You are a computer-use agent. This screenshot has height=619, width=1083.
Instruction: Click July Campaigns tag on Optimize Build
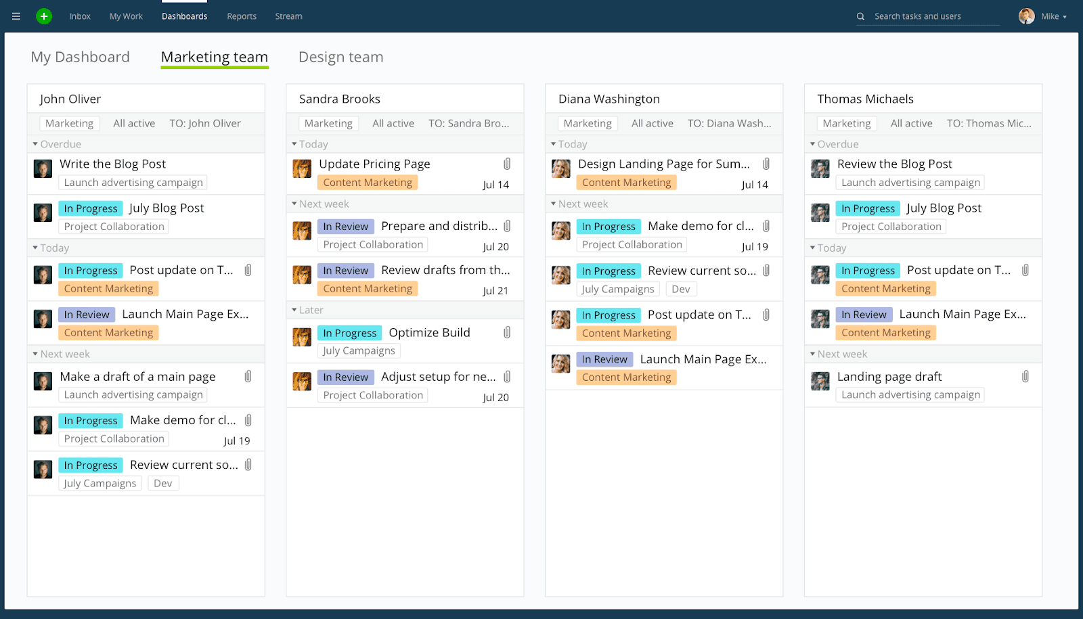pyautogui.click(x=359, y=350)
